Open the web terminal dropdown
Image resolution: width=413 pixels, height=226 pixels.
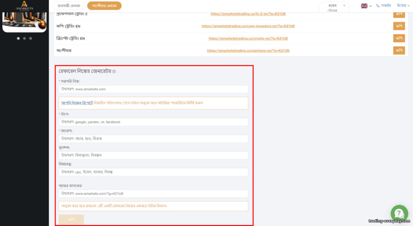(x=334, y=7)
